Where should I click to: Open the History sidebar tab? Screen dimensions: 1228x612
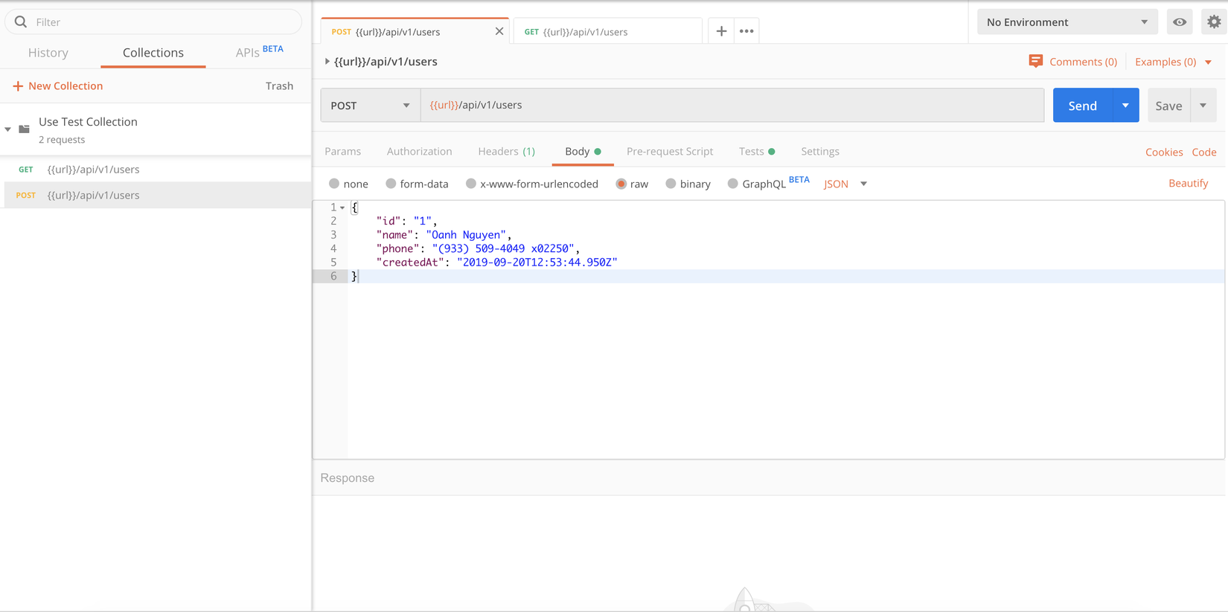(48, 53)
